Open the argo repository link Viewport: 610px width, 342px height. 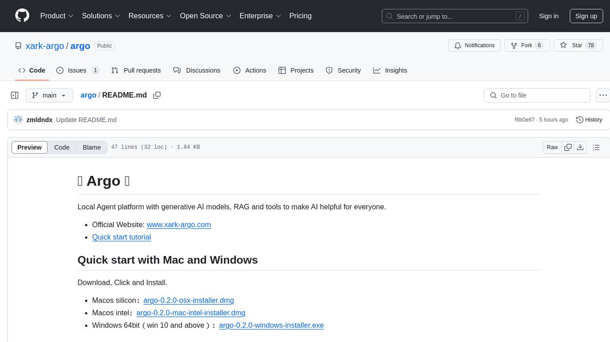[x=80, y=46]
